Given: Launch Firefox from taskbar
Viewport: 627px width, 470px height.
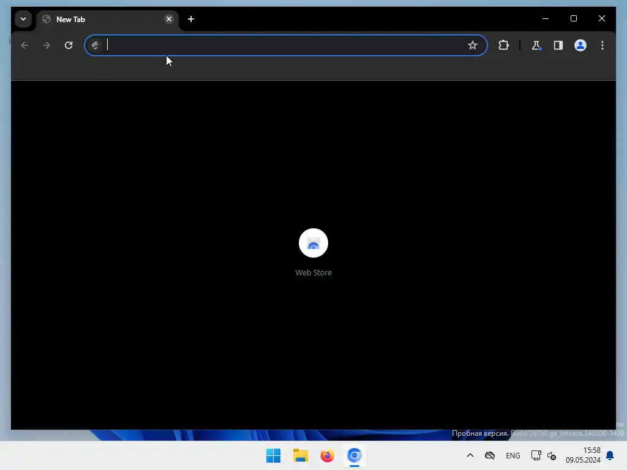Looking at the screenshot, I should pyautogui.click(x=327, y=455).
